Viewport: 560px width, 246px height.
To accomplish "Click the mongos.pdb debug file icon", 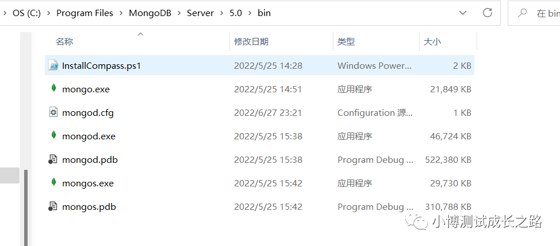I will pos(53,206).
